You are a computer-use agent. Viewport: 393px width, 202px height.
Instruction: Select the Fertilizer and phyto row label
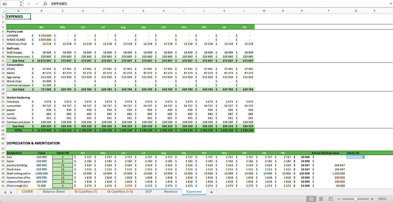pos(18,122)
